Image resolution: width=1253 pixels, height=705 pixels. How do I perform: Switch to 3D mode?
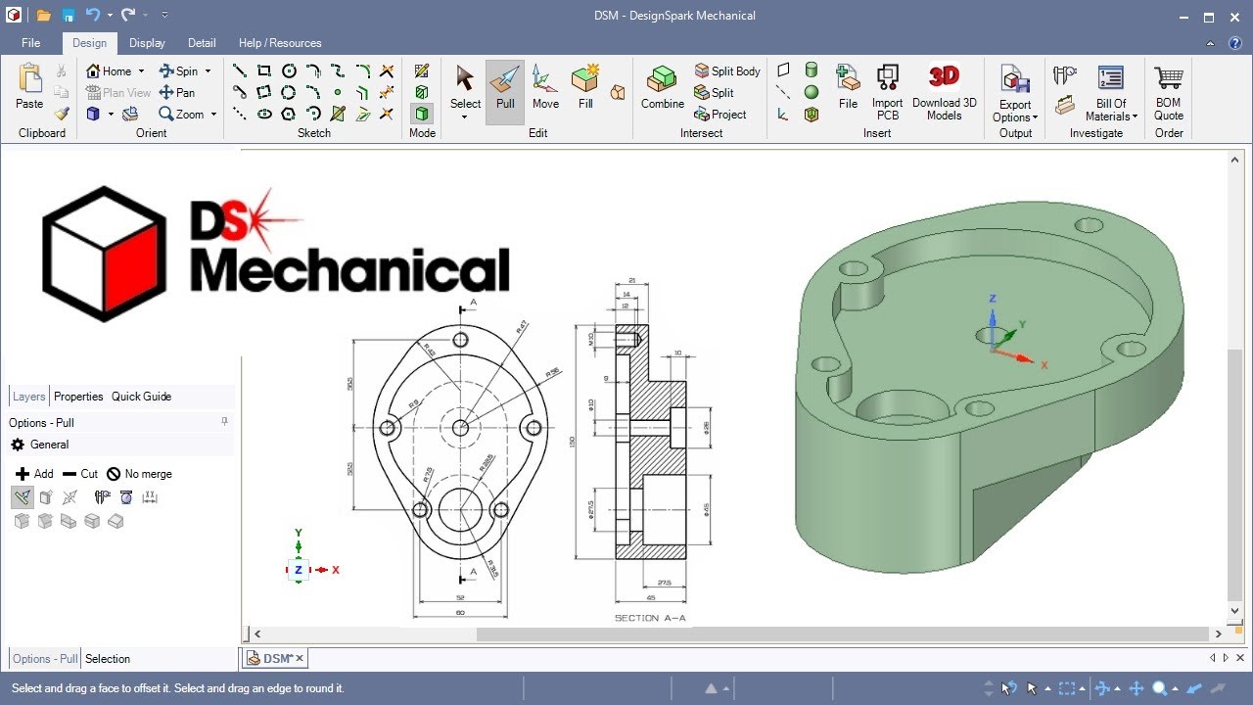pyautogui.click(x=422, y=114)
